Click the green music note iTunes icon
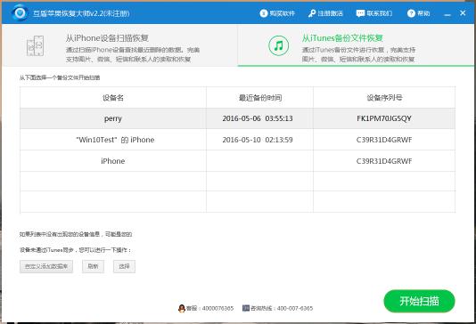The image size is (476, 324). pyautogui.click(x=278, y=45)
